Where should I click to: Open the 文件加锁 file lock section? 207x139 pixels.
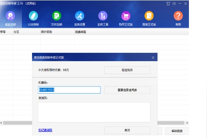(x=56, y=18)
